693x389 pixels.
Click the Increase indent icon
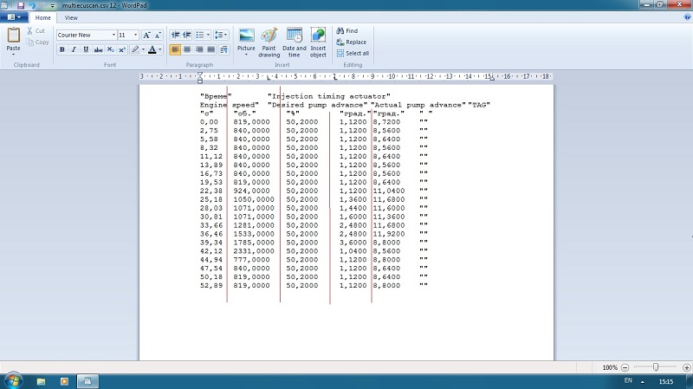click(x=187, y=35)
